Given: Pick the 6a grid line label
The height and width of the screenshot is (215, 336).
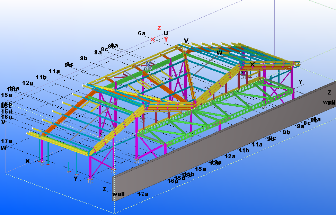Looking at the screenshot, I should pyautogui.click(x=141, y=33).
